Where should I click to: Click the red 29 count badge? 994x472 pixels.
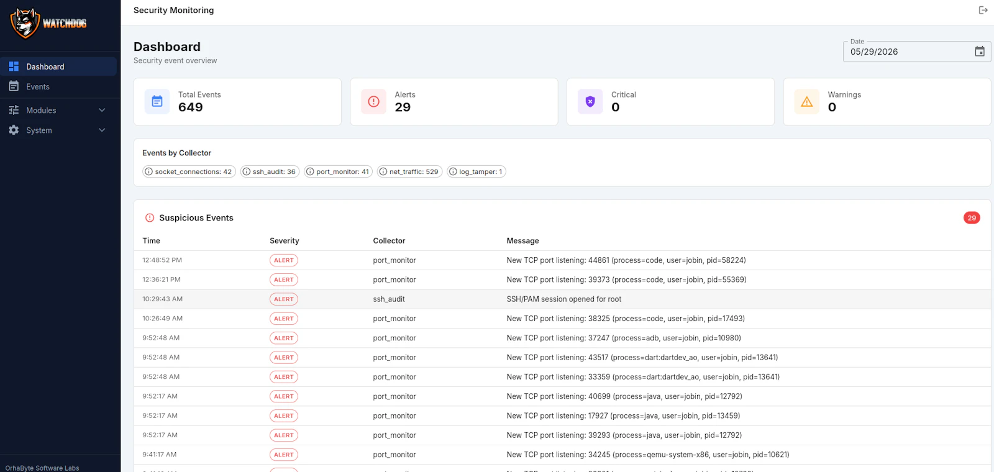[972, 217]
